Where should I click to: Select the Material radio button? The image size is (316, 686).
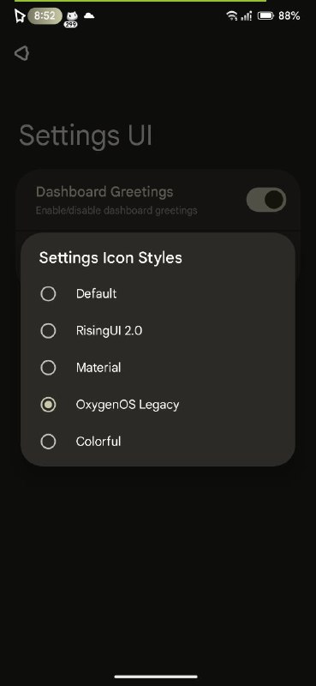[48, 368]
